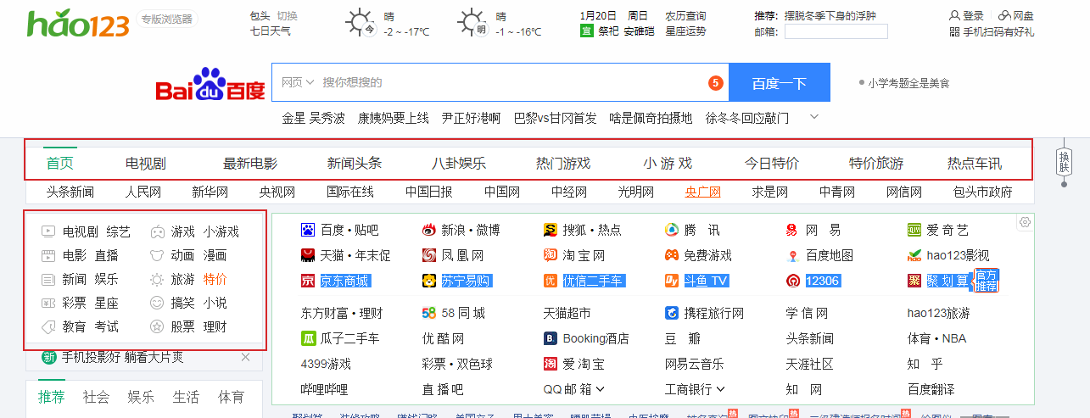This screenshot has width=1090, height=418.
Task: Open the 央广网 link
Action: (703, 192)
